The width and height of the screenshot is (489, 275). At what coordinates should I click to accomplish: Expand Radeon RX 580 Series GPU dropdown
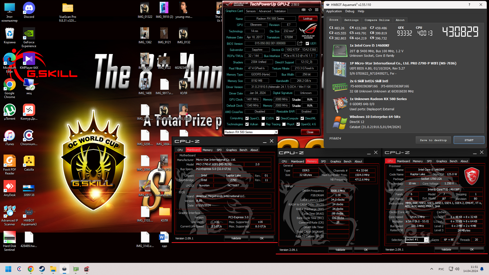tap(276, 132)
